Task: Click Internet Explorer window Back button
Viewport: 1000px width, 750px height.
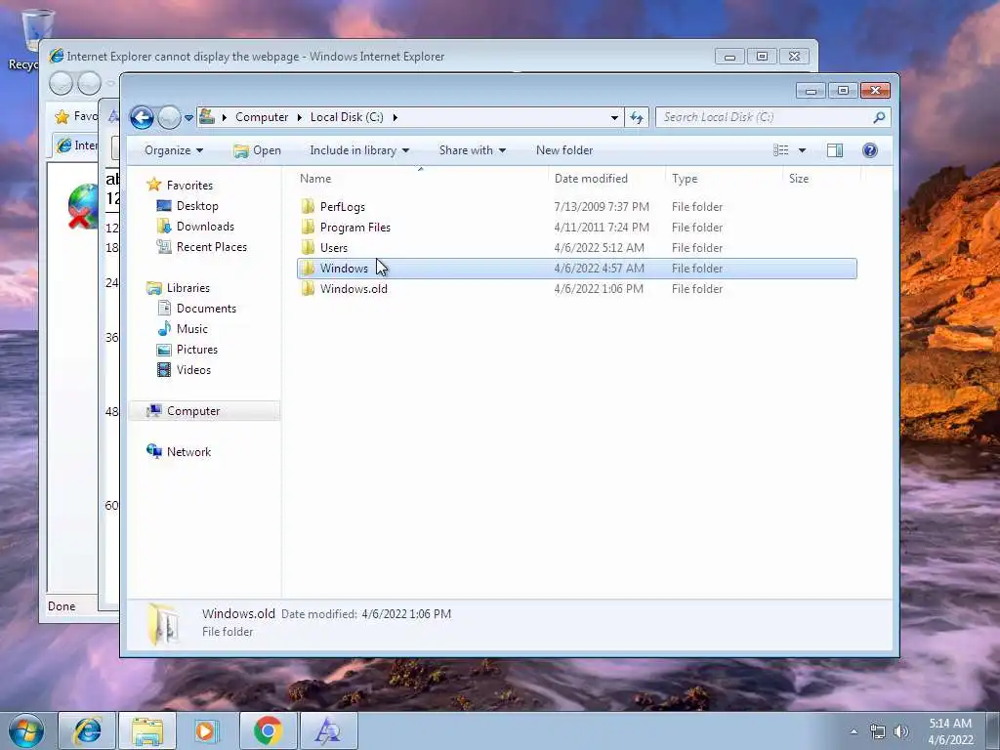Action: pyautogui.click(x=62, y=83)
